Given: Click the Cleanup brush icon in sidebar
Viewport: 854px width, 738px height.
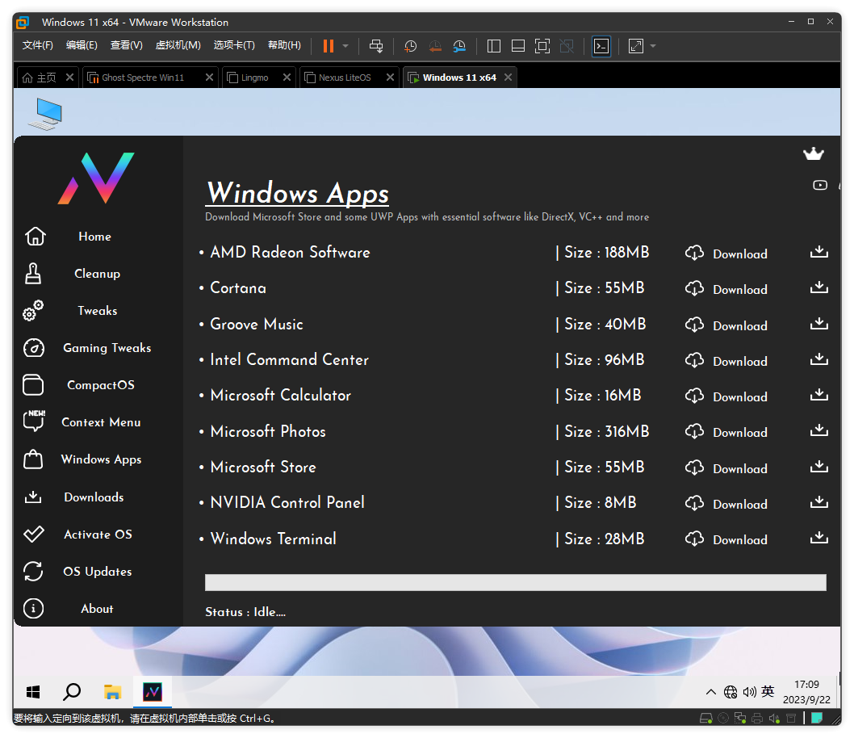Looking at the screenshot, I should point(33,274).
